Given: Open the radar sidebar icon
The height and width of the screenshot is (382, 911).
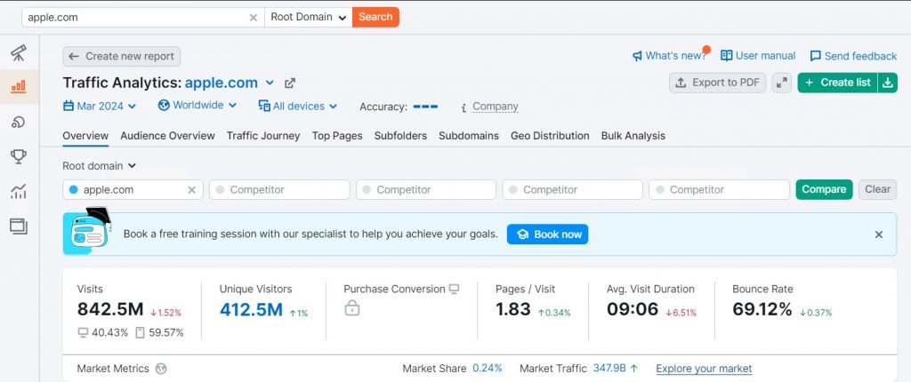Looking at the screenshot, I should tap(19, 122).
